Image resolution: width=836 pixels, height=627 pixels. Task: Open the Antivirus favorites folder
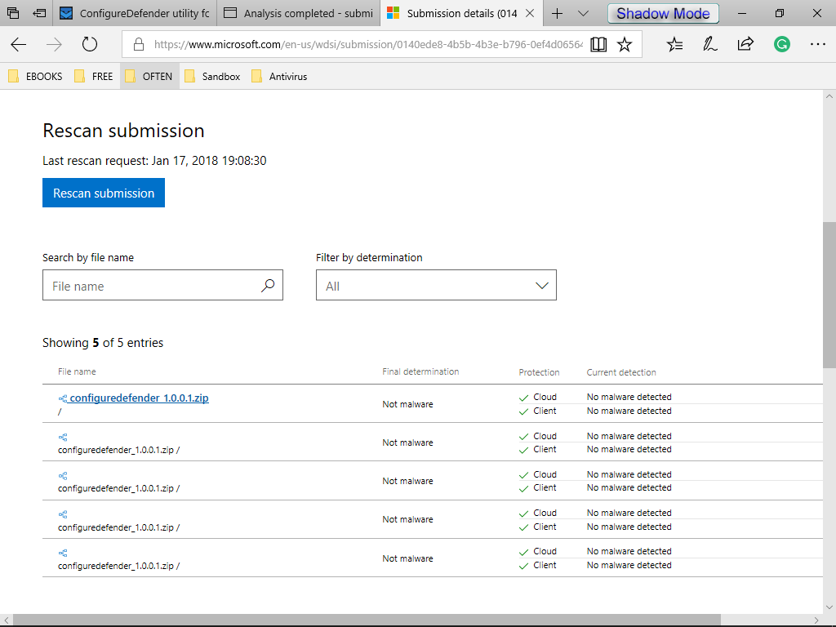pyautogui.click(x=279, y=76)
